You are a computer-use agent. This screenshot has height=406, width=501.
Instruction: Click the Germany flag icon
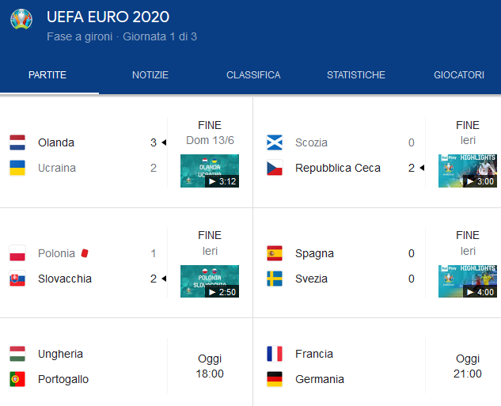click(x=275, y=379)
